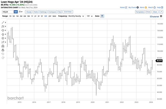Expand the arrow marker options chevron

(x=5, y=34)
